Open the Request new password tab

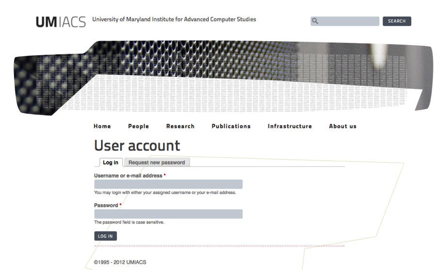pos(156,163)
